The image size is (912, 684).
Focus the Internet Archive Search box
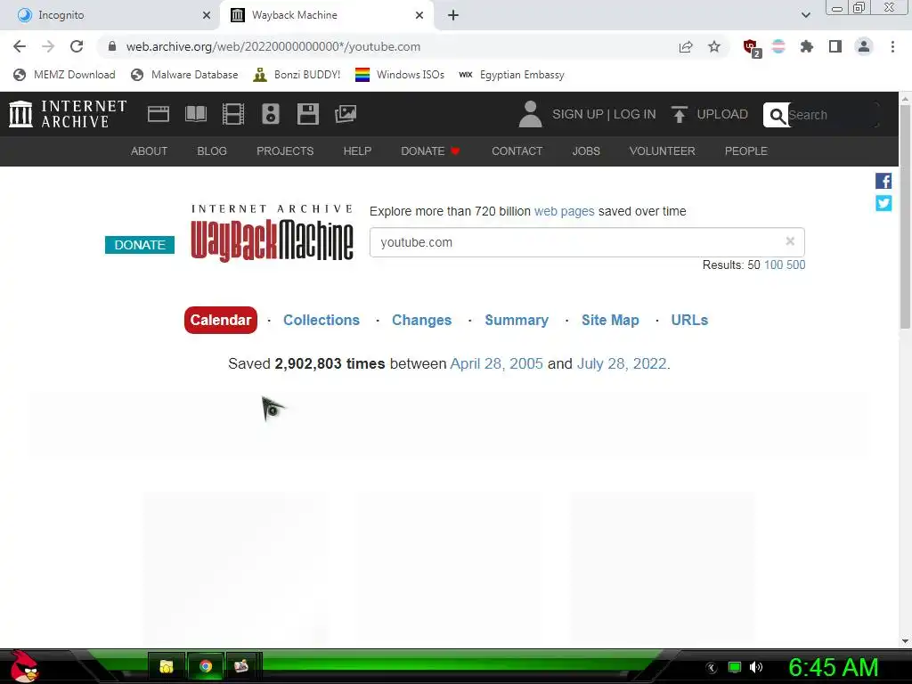tap(832, 115)
